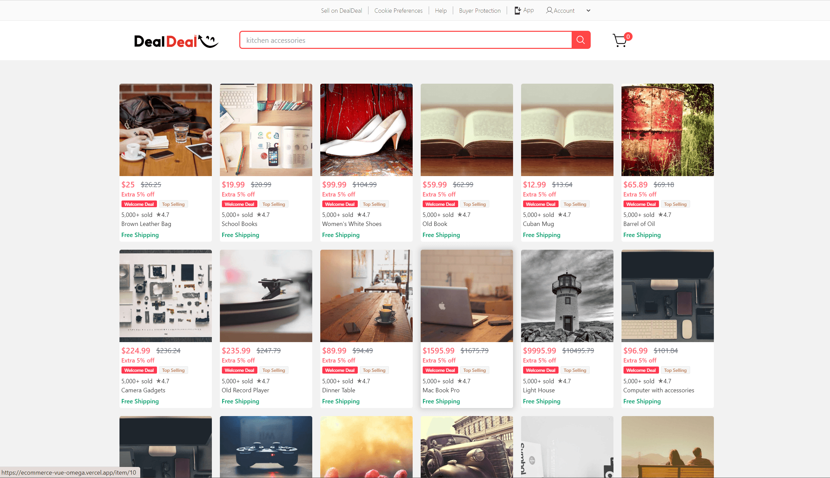Click the Welcome Deal badge on Camera Gadgets
This screenshot has height=478, width=830.
coord(139,370)
